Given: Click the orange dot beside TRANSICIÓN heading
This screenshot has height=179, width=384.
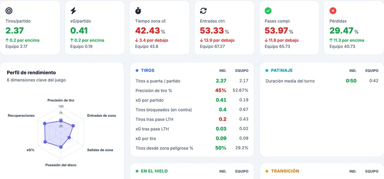Looking at the screenshot, I should (267, 171).
